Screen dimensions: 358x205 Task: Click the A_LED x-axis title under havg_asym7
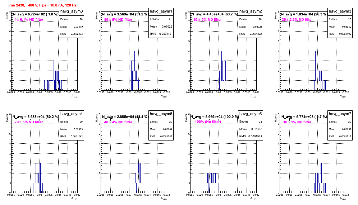pos(343,199)
